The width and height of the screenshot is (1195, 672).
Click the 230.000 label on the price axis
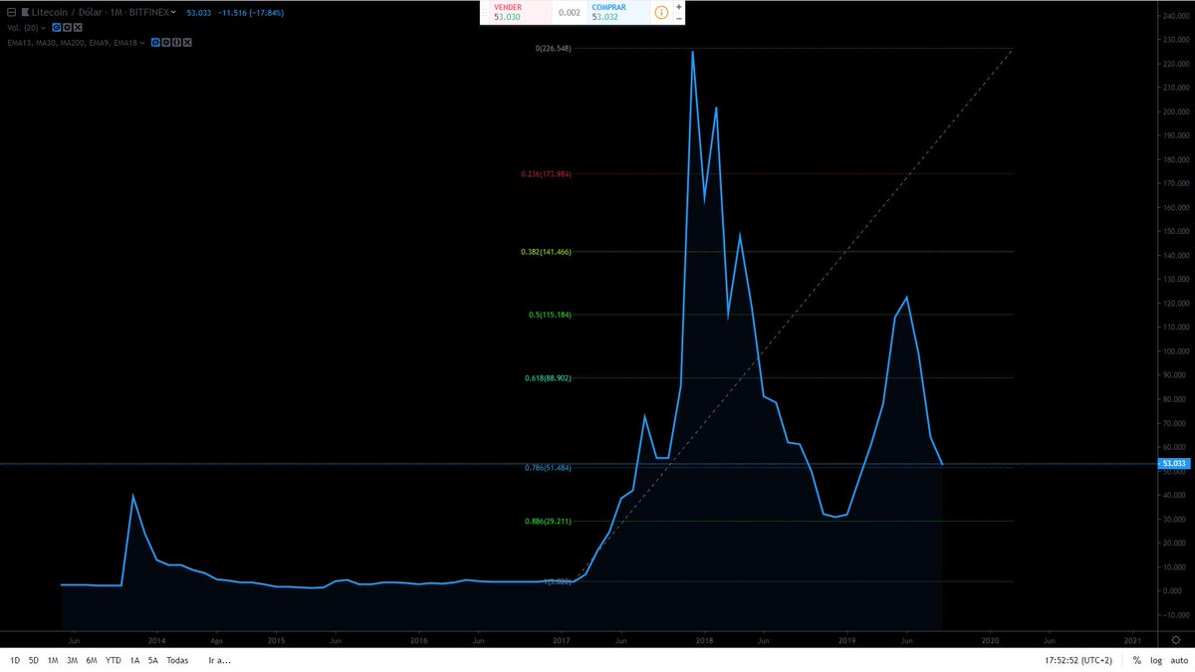click(1176, 40)
